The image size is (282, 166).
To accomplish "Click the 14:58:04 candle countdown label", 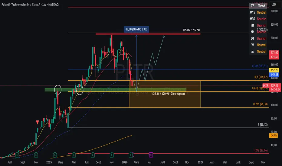I will click(x=275, y=89).
